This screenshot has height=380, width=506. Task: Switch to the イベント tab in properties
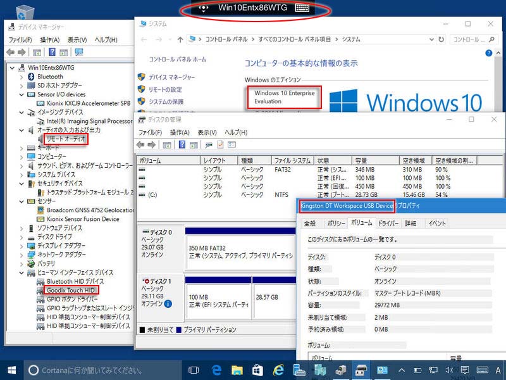[437, 224]
